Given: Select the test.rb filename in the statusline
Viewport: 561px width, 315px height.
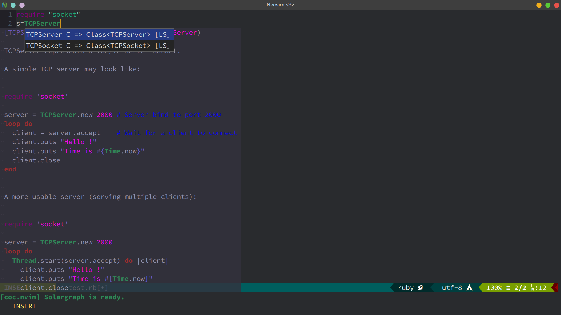Looking at the screenshot, I should [82, 288].
